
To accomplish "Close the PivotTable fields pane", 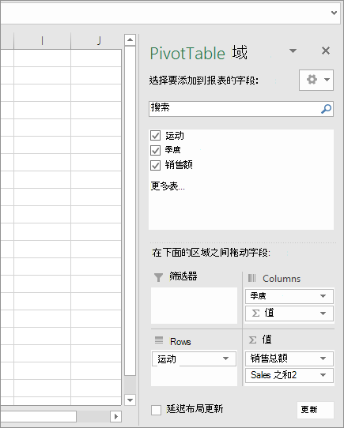I will pos(326,51).
